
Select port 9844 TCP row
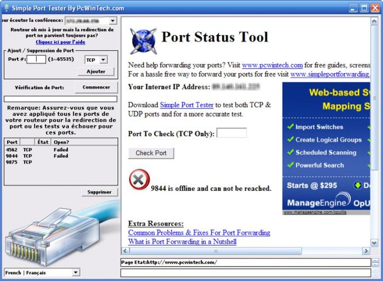[x=61, y=156]
